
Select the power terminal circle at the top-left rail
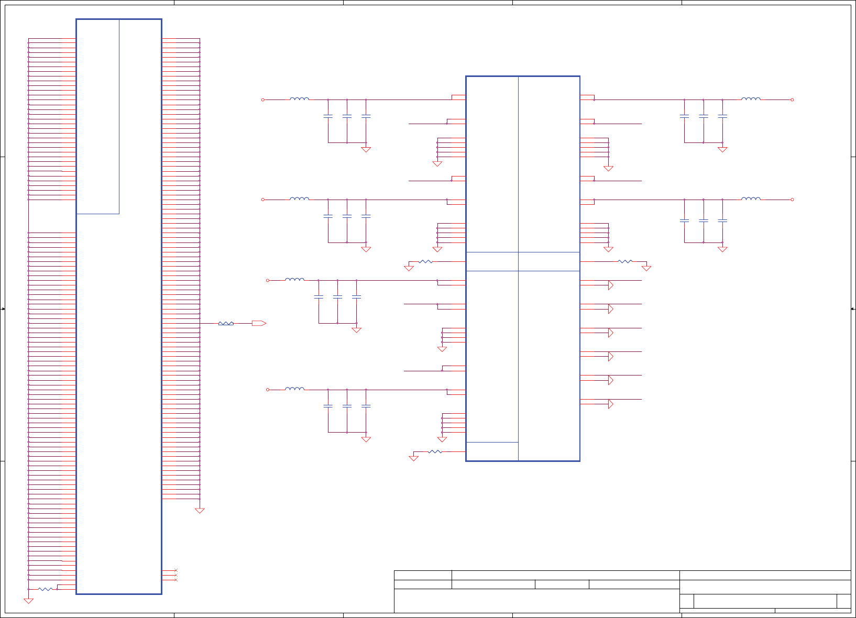(x=263, y=100)
